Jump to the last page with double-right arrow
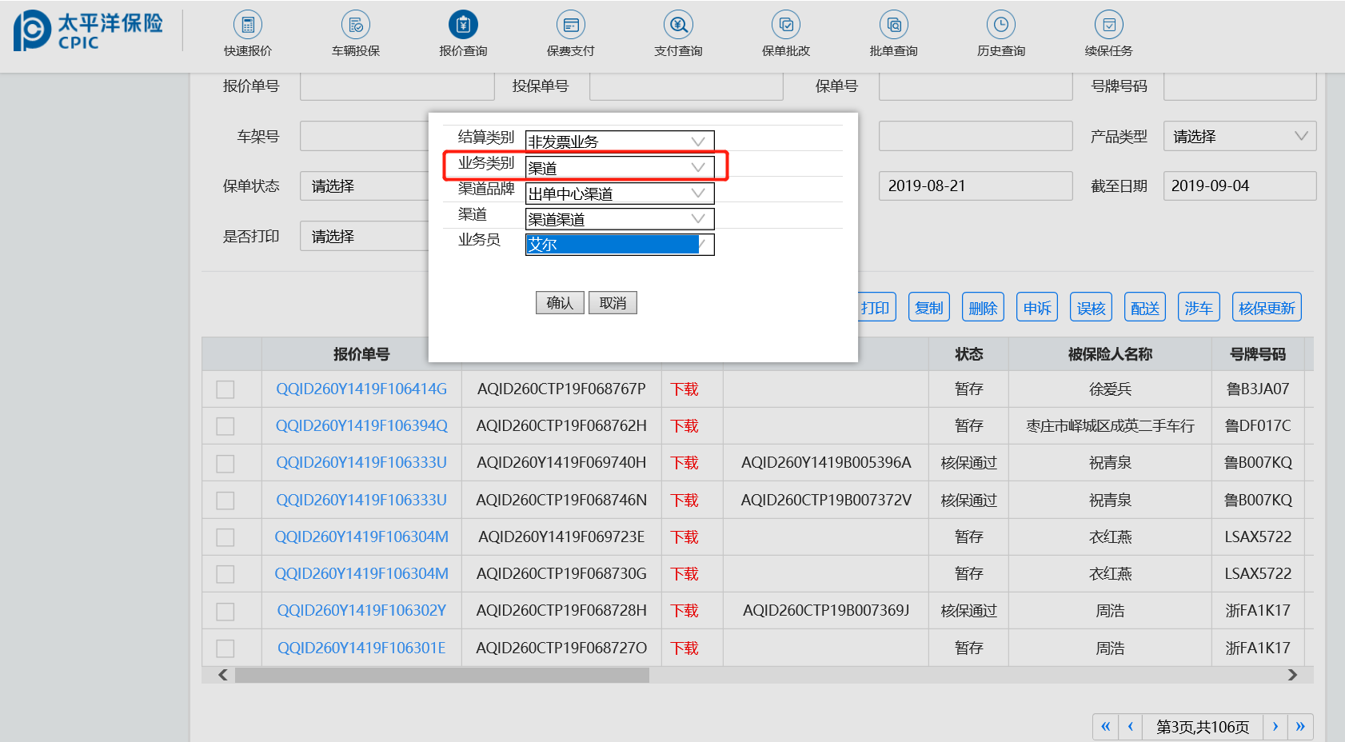 click(1300, 726)
